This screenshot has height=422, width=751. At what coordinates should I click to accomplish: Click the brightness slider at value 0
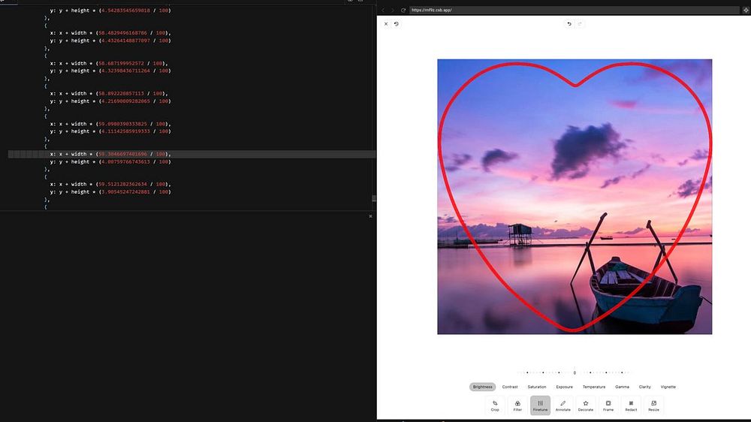pyautogui.click(x=575, y=372)
